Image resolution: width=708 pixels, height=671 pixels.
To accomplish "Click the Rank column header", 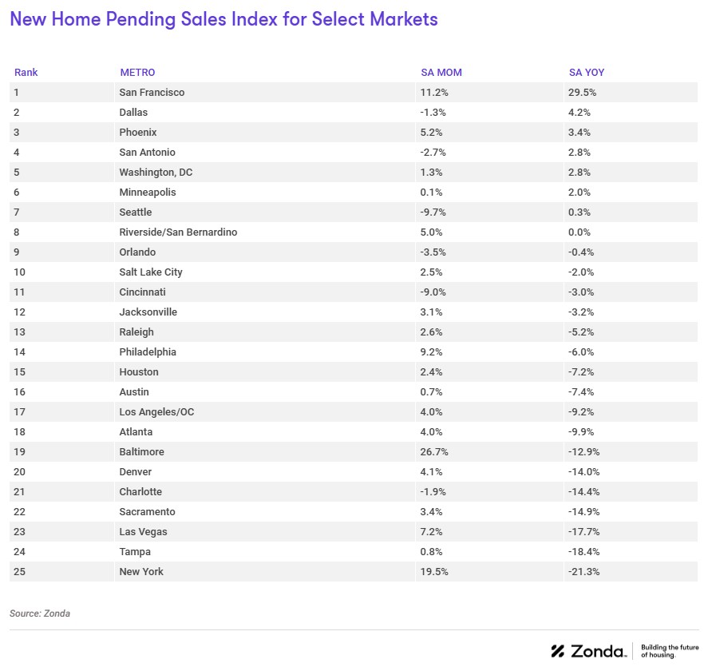I will pos(26,73).
